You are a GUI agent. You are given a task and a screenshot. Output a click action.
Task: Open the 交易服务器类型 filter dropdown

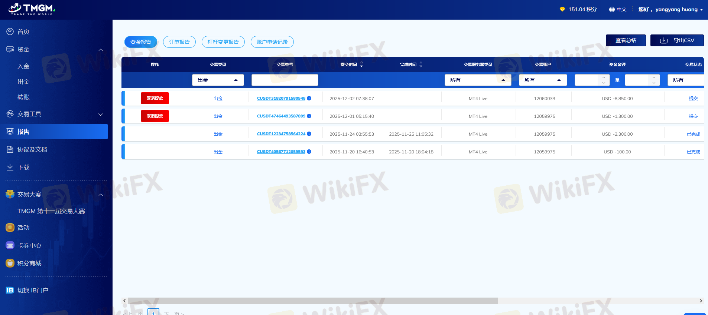tap(478, 80)
